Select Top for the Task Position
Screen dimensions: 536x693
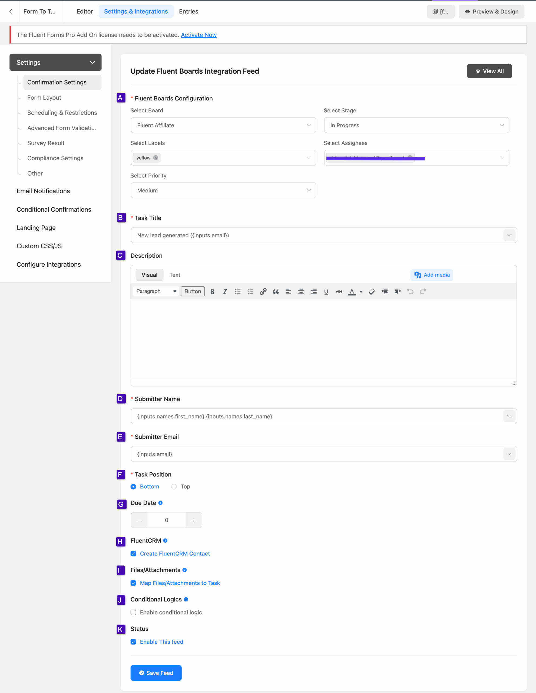[x=174, y=486]
